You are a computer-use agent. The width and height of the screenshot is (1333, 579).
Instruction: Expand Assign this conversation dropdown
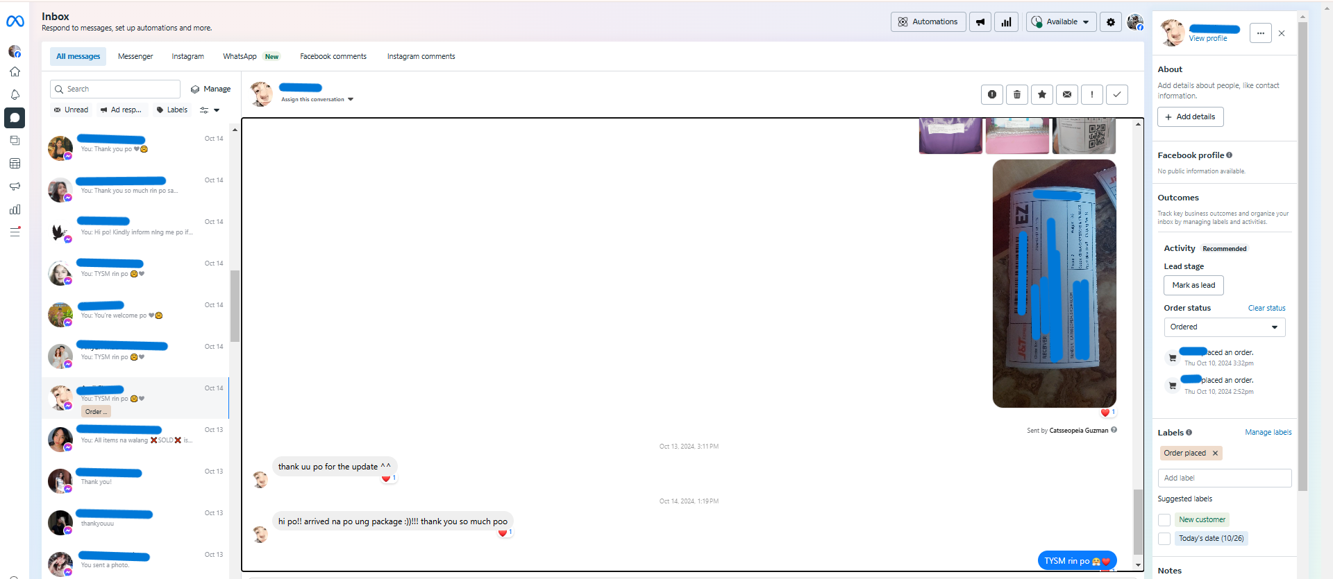[317, 100]
